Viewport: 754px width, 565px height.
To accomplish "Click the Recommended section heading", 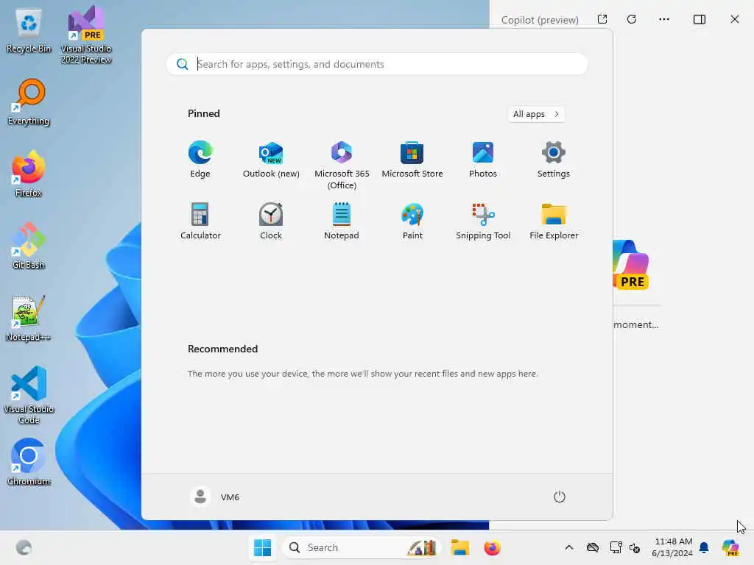I will tap(222, 349).
